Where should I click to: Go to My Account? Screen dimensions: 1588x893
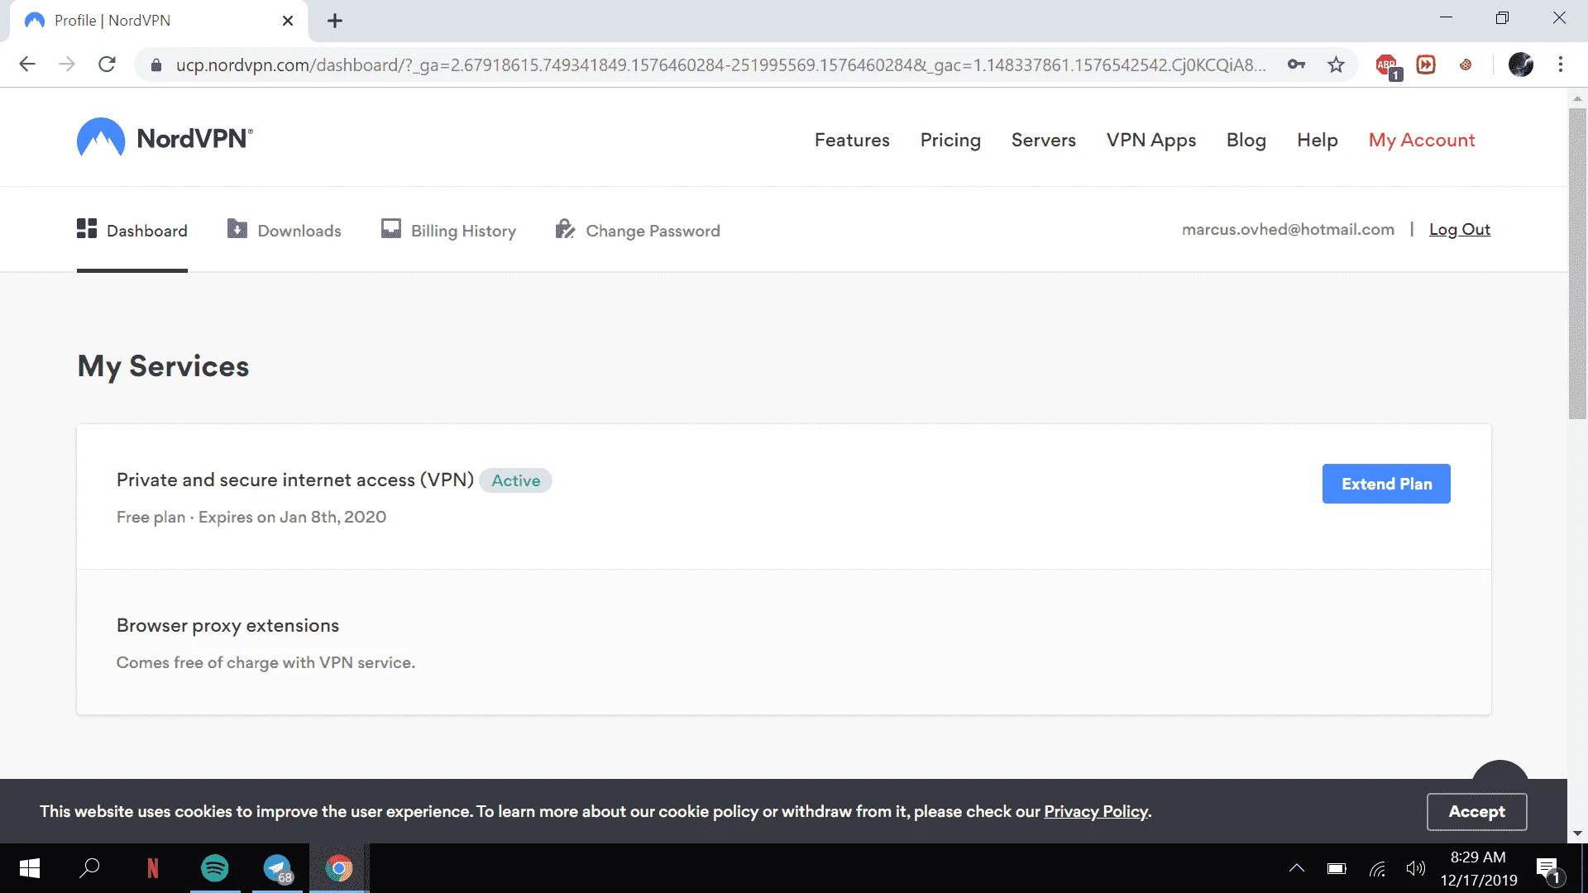tap(1422, 140)
